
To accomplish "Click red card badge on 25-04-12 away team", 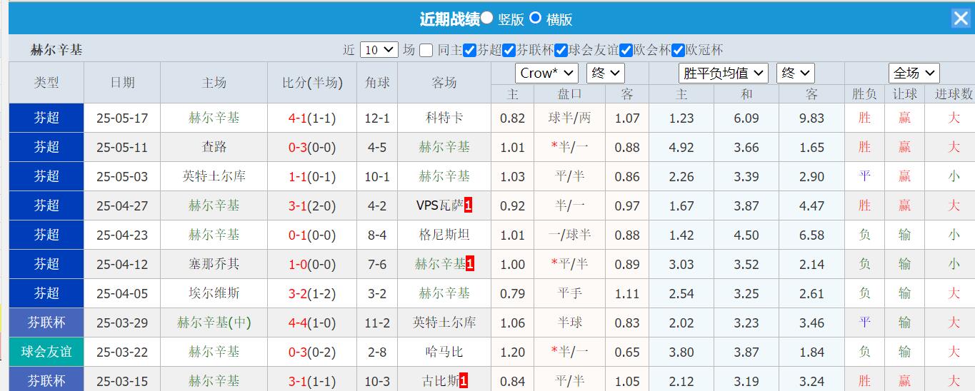I will (469, 265).
